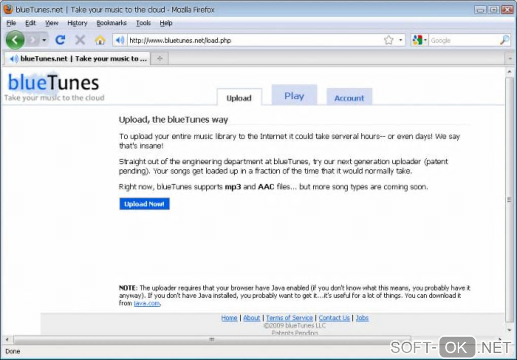The image size is (517, 360).
Task: Open the View menu
Action: [x=51, y=23]
